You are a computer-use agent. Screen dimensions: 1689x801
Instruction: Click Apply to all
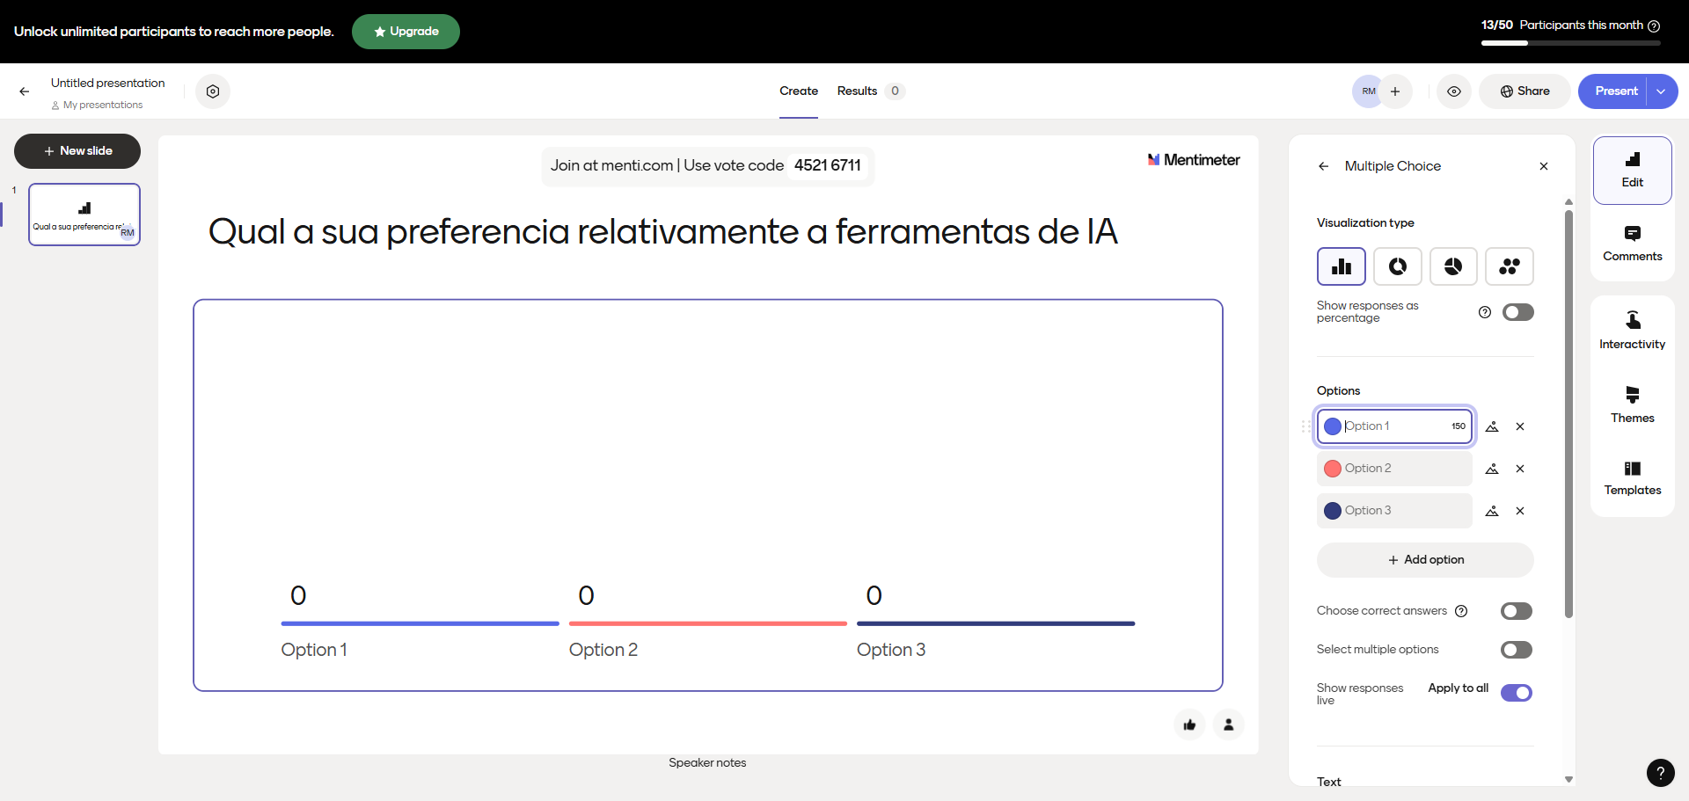click(1458, 688)
